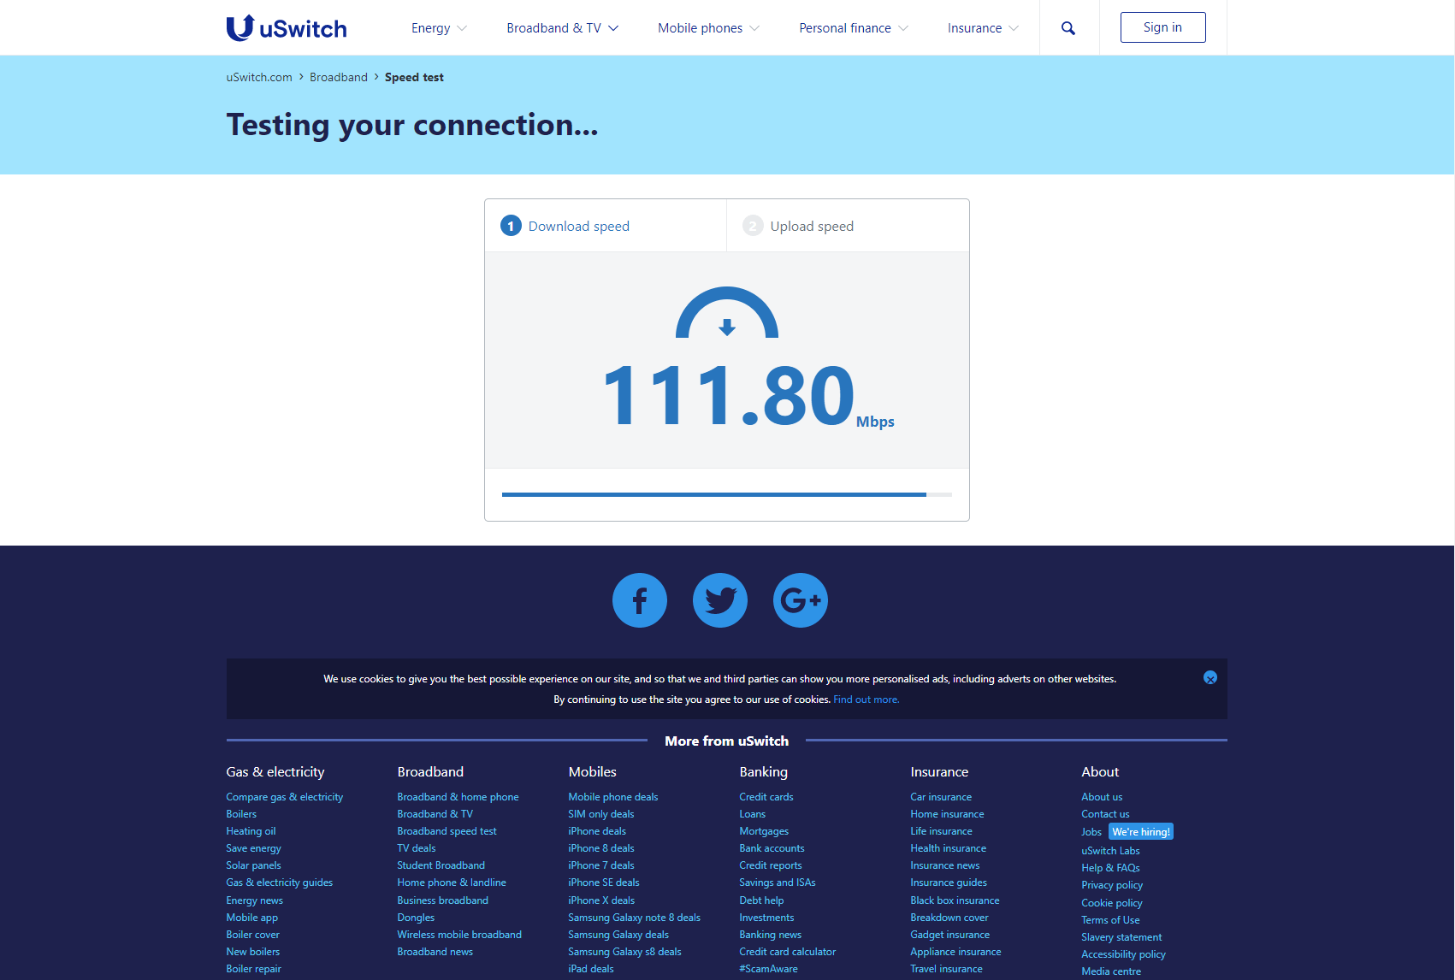Open Help & FAQs link
The width and height of the screenshot is (1455, 980).
(1110, 868)
